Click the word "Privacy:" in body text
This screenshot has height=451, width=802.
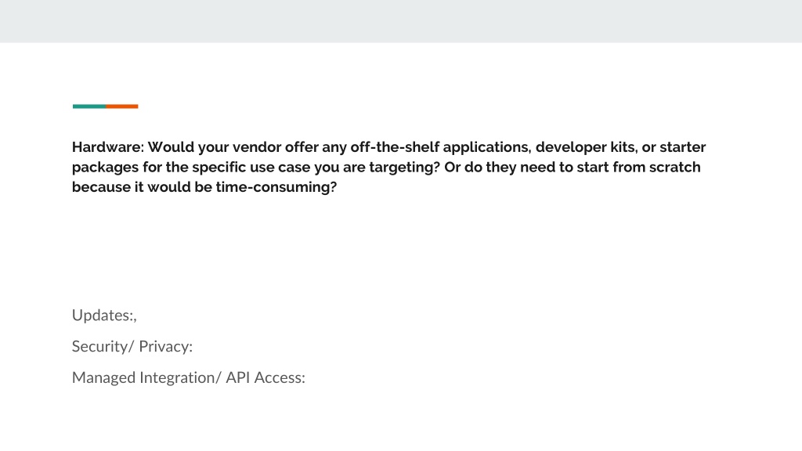point(166,347)
